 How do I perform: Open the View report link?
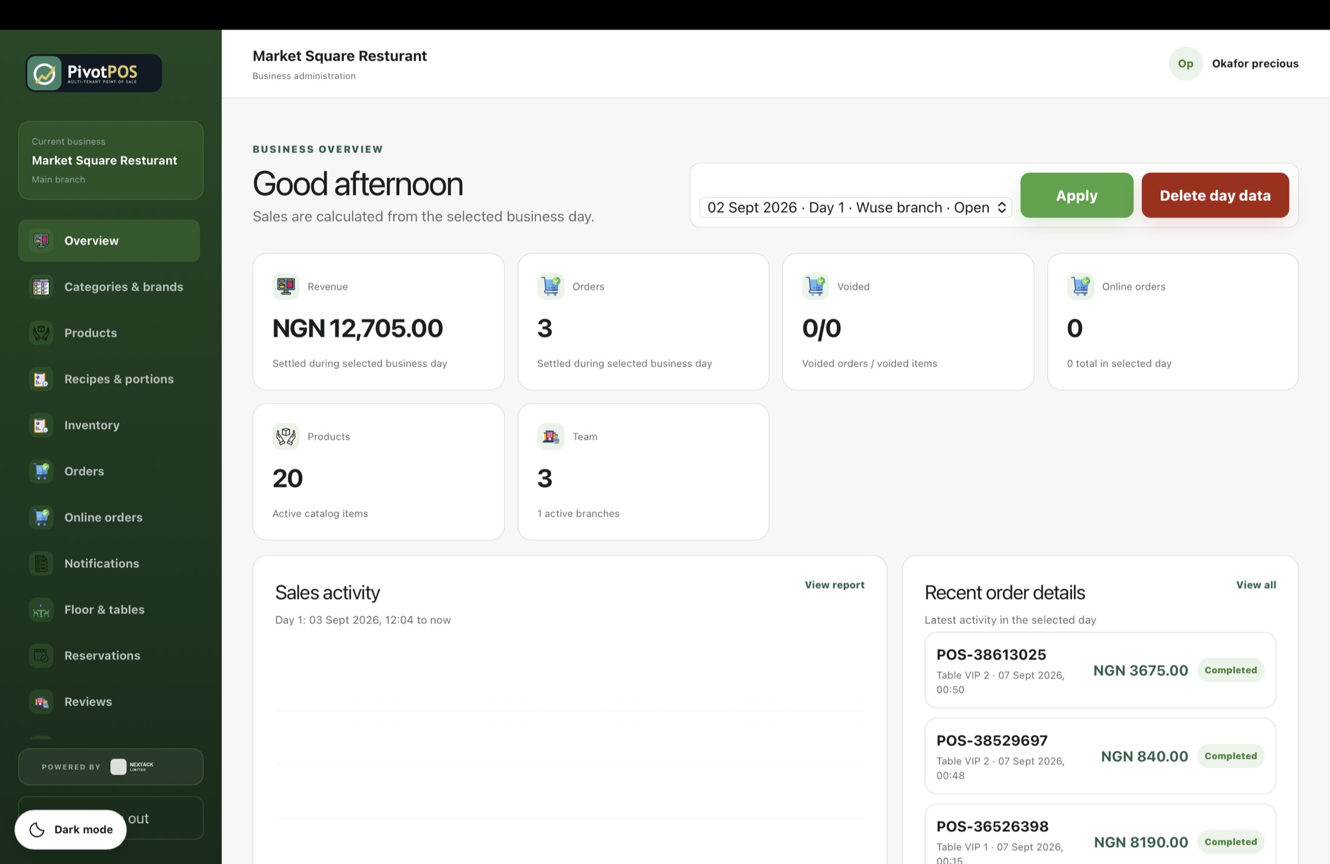pos(834,585)
